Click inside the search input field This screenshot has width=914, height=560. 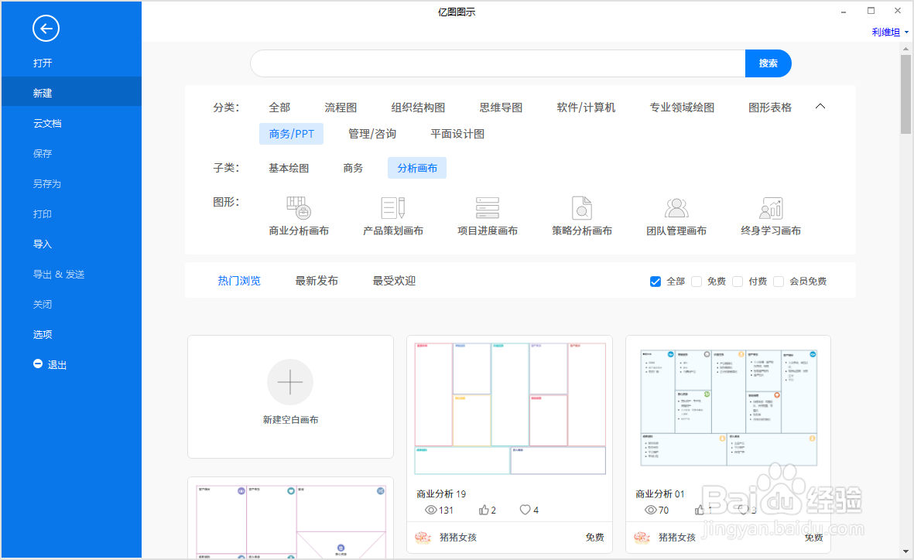pyautogui.click(x=495, y=63)
